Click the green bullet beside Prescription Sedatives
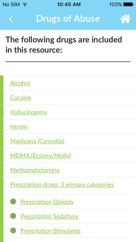Screen dimensions: 136x242 click(13, 216)
